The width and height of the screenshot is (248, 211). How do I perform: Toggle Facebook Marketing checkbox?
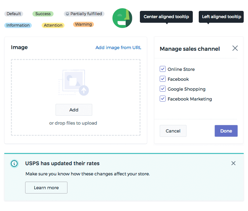tap(163, 99)
